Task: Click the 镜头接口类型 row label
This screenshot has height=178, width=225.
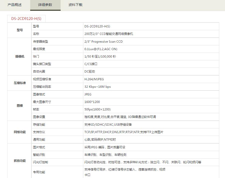Action: click(42, 64)
